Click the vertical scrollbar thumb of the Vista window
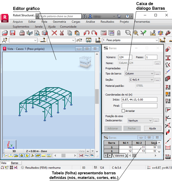Image resolution: width=172 pixels, height=182 pixels. coord(97,96)
